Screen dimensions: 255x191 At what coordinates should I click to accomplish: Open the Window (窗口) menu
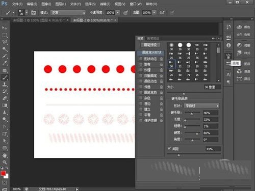pyautogui.click(x=136, y=4)
